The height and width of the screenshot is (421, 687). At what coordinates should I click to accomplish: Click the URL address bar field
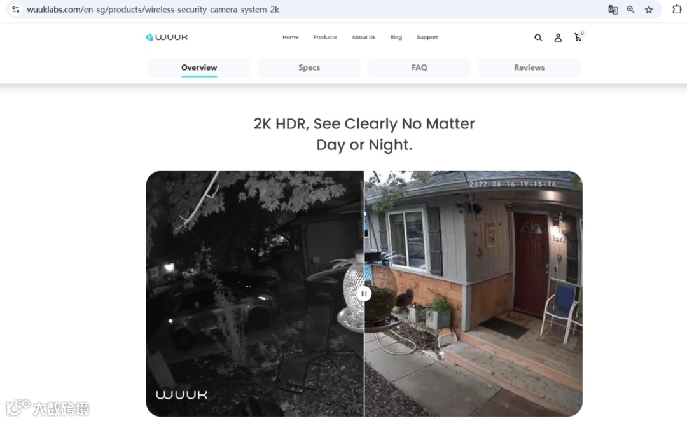coord(307,9)
